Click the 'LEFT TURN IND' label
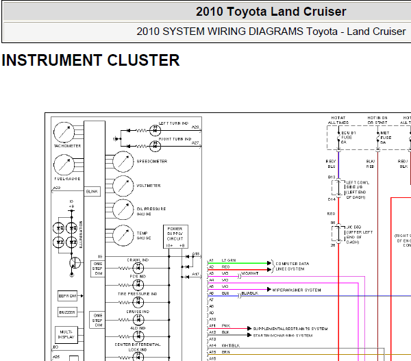Screen dimensions: 411x361 coord(173,123)
